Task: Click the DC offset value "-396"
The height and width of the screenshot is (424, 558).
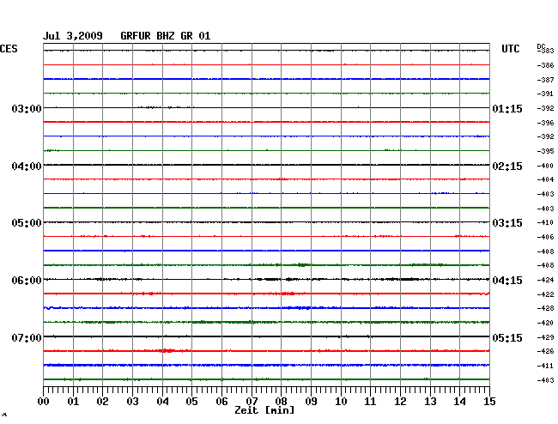Action: pos(545,123)
